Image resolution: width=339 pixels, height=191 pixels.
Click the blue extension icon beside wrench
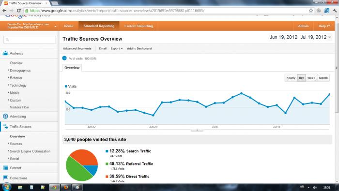[327, 11]
